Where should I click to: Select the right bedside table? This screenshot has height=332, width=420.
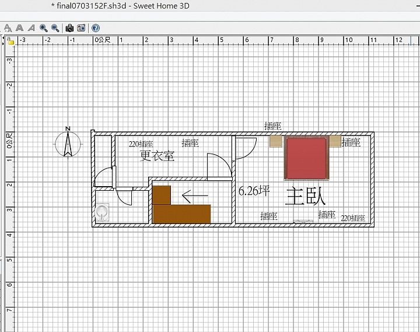[x=335, y=141]
